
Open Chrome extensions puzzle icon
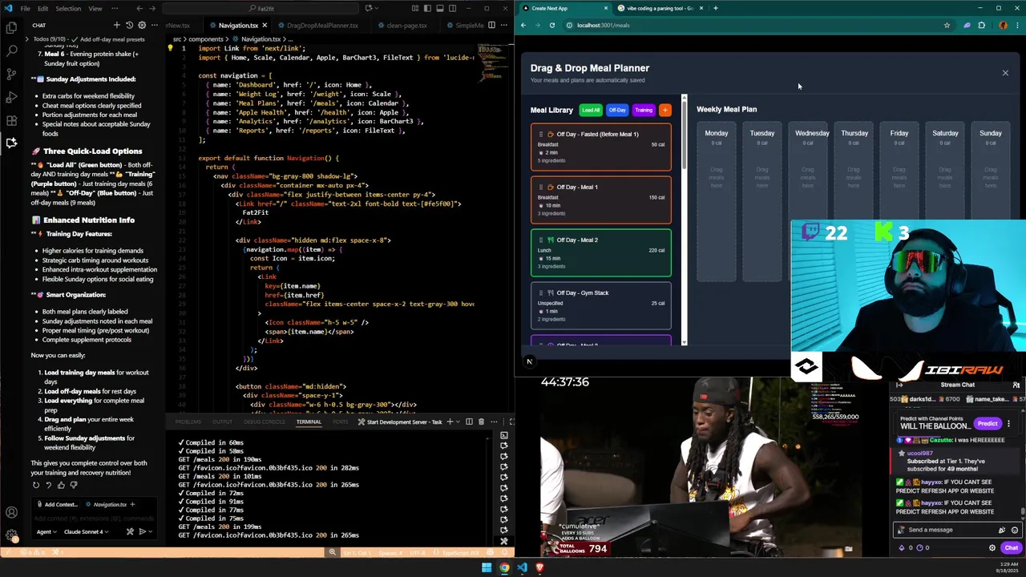click(982, 25)
